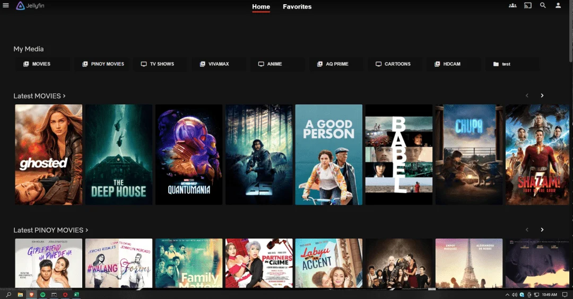Open the search magnifier in header
The width and height of the screenshot is (573, 299).
pyautogui.click(x=543, y=5)
